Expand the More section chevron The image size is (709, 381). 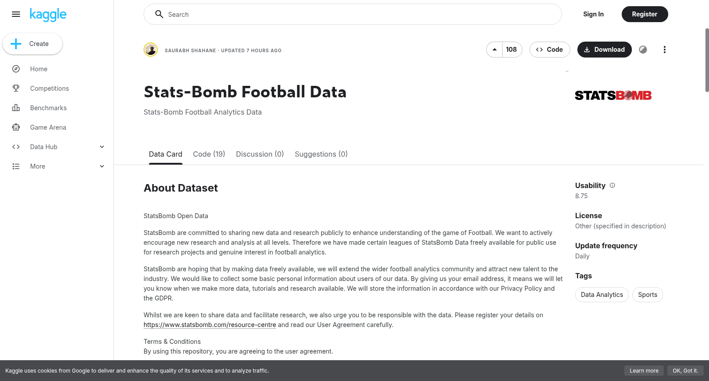tap(102, 166)
